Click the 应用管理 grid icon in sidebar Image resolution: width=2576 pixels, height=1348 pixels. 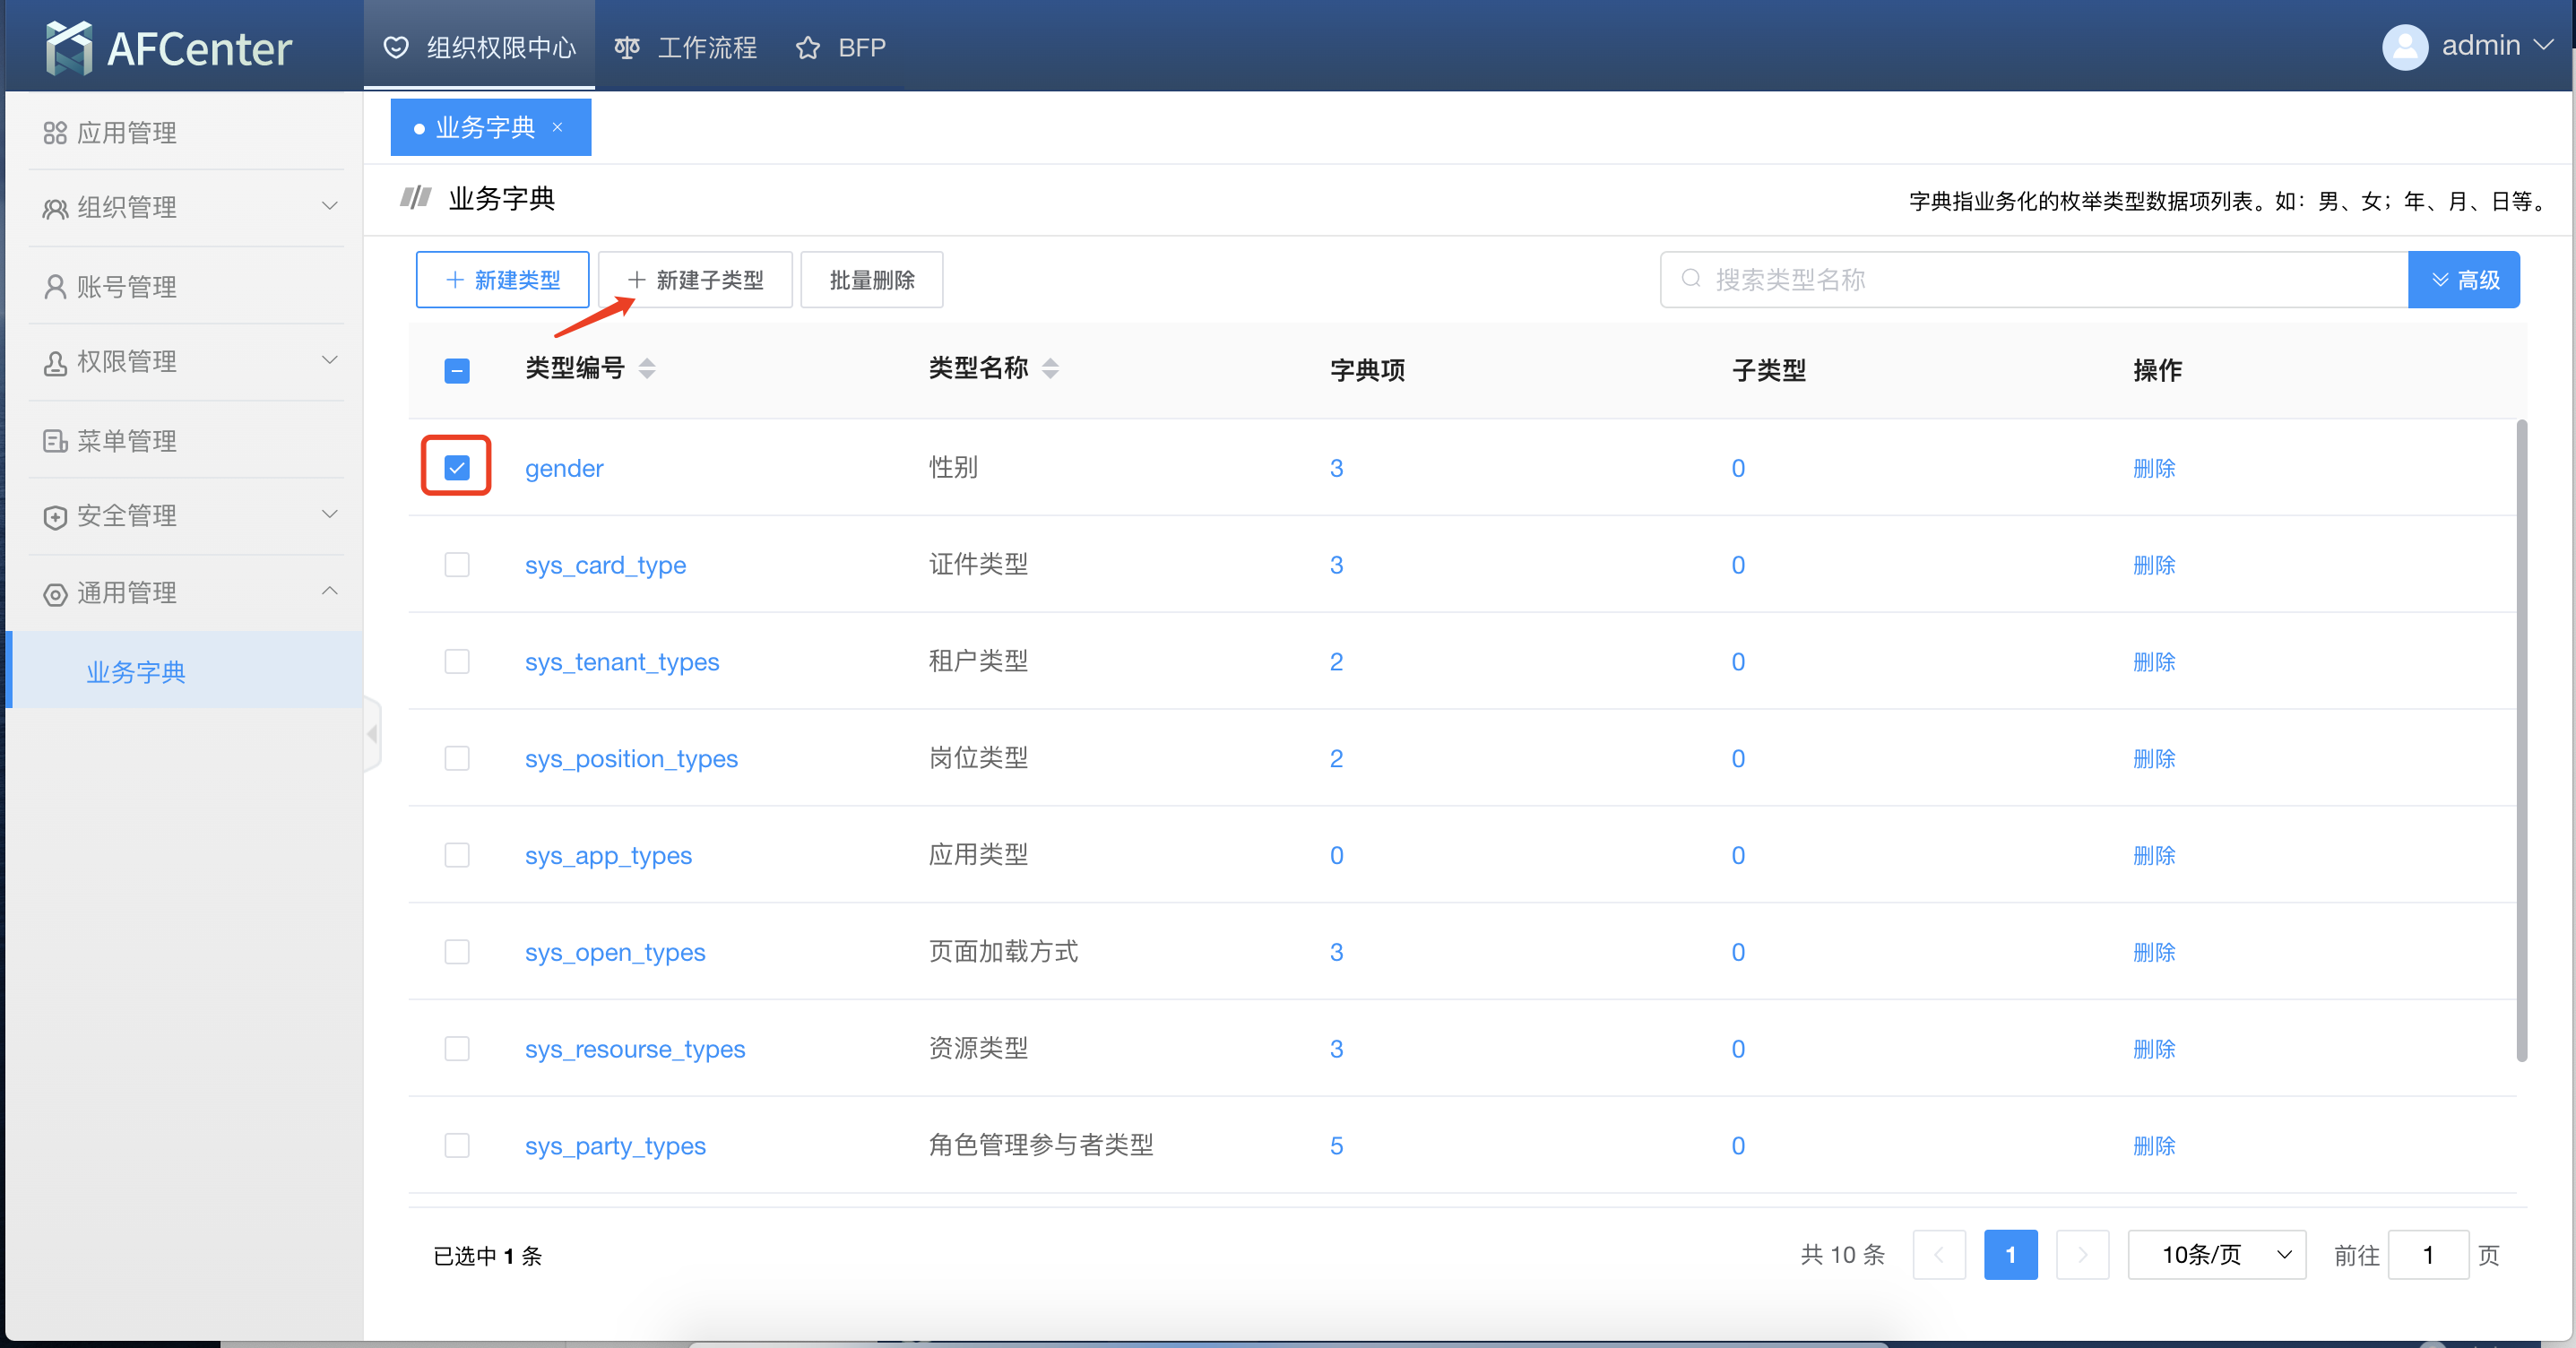55,133
